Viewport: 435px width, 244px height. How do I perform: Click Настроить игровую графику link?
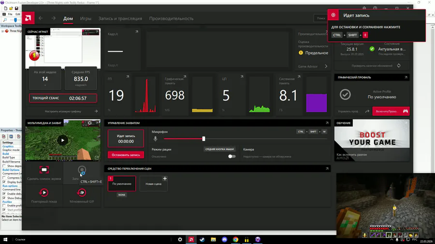coord(63,111)
